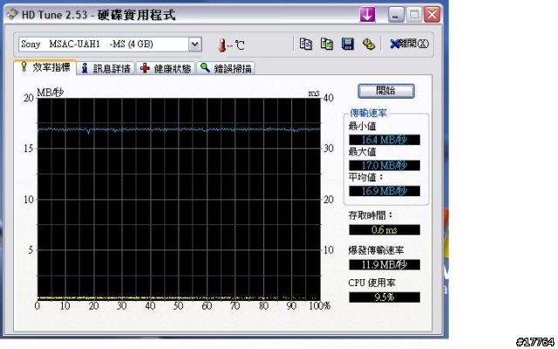The image size is (558, 349).
Task: Switch to the 錯誤掃描 error scan tab
Action: point(226,68)
